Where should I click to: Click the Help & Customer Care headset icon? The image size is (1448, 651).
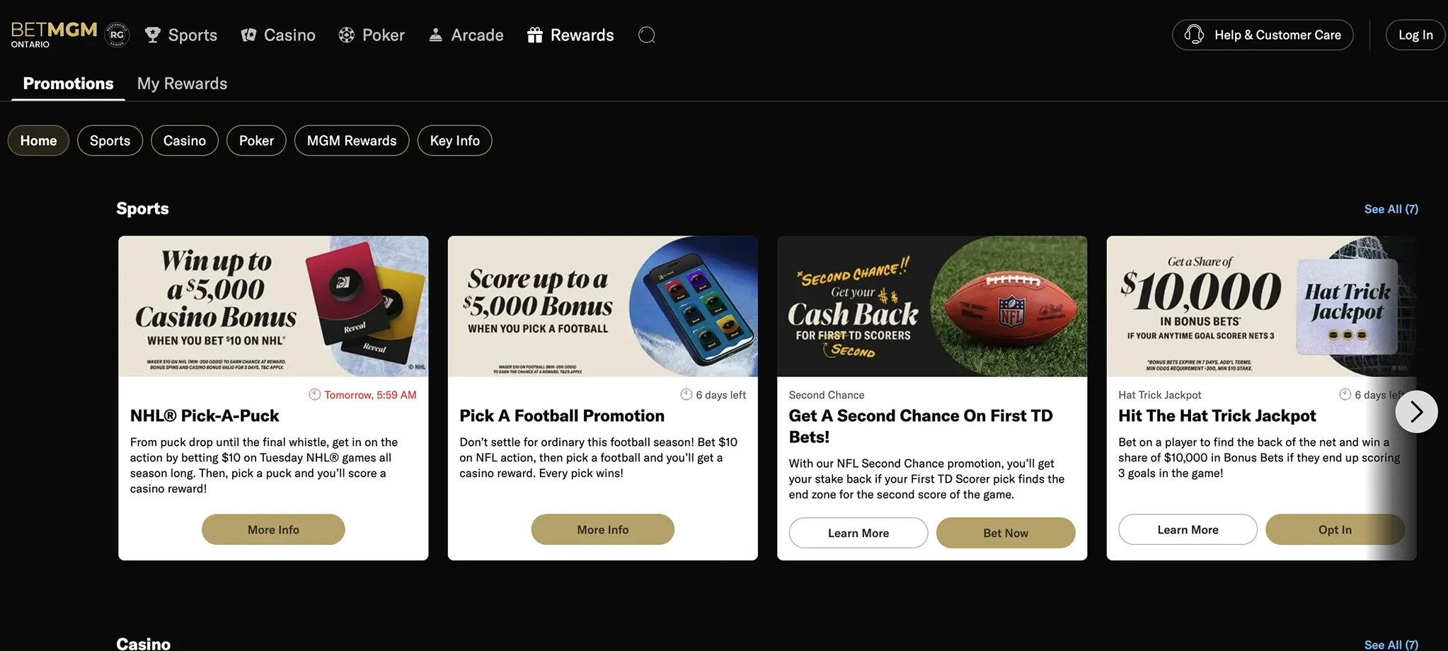pos(1193,34)
